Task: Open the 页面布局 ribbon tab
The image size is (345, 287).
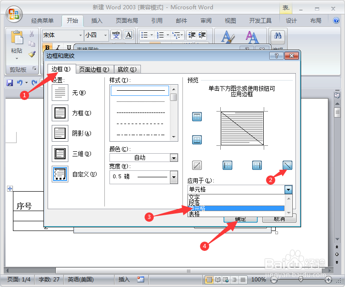Action: tap(127, 20)
